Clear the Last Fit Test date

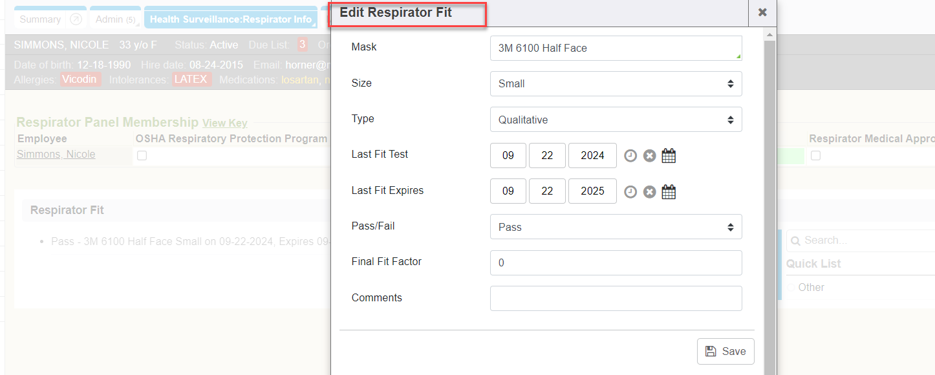click(x=650, y=156)
